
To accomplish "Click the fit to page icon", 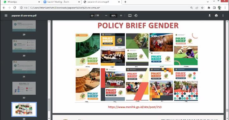I will tap(130, 15).
